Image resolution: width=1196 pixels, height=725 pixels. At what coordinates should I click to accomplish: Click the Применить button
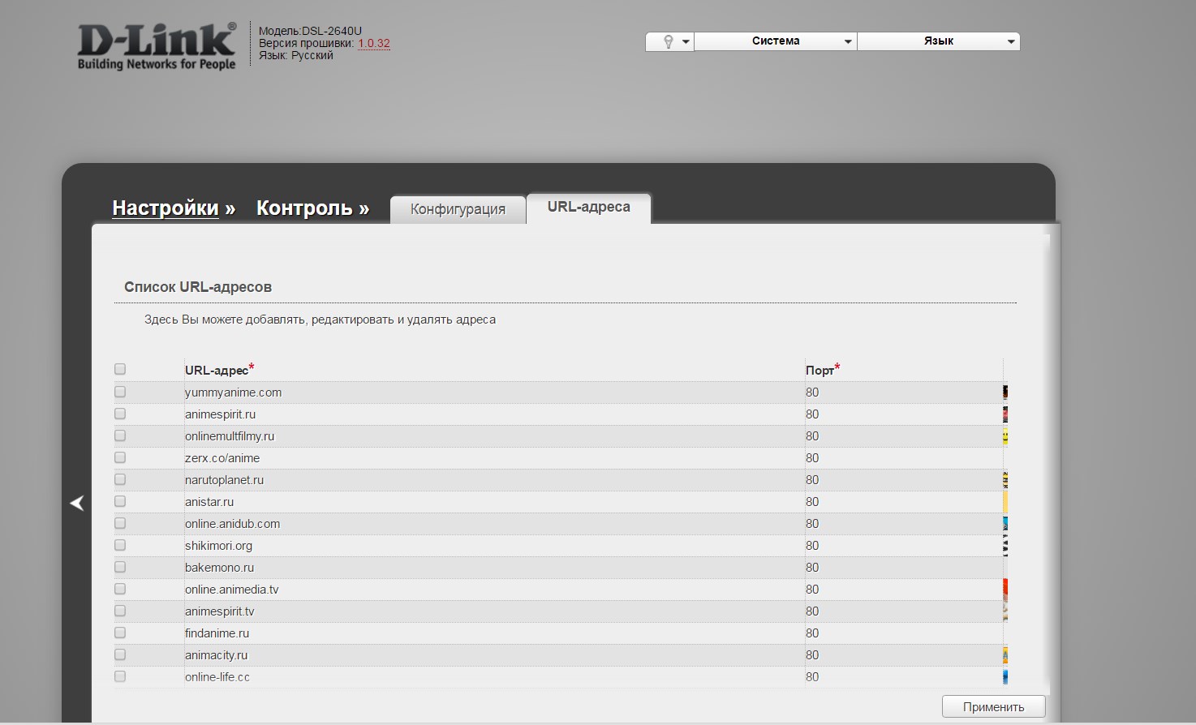993,706
